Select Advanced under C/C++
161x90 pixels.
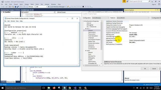coord(91,45)
